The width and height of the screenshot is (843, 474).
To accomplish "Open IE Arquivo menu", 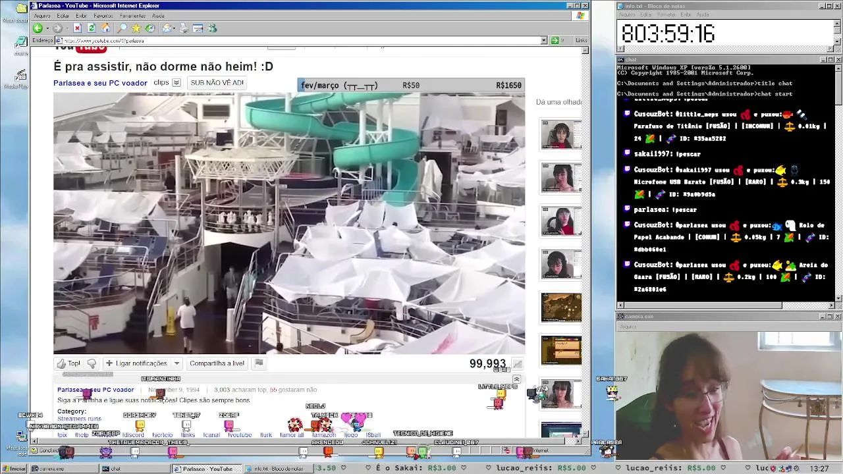I will [x=42, y=16].
